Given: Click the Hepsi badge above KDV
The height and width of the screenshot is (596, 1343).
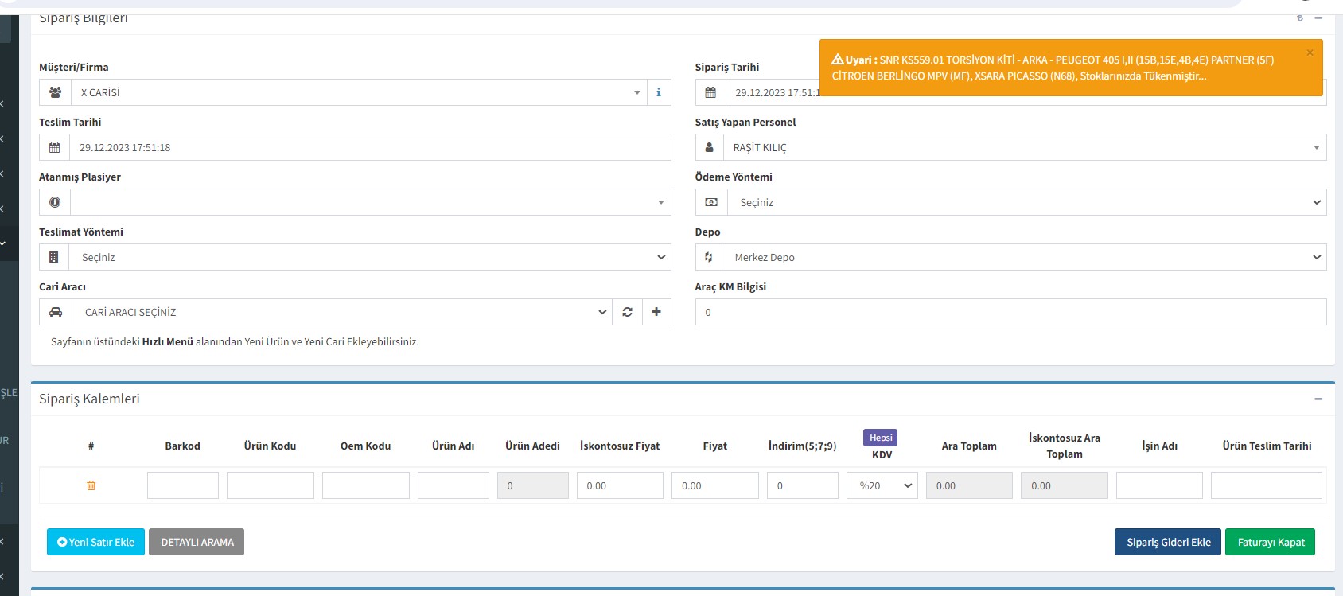Looking at the screenshot, I should click(880, 438).
